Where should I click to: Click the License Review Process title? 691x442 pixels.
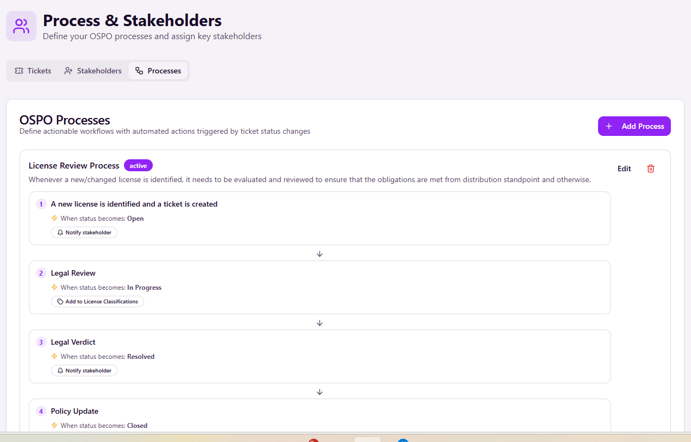pyautogui.click(x=74, y=165)
